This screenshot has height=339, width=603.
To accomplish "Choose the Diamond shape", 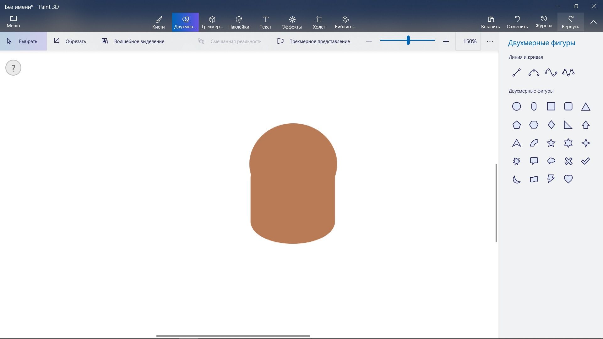I will click(551, 125).
